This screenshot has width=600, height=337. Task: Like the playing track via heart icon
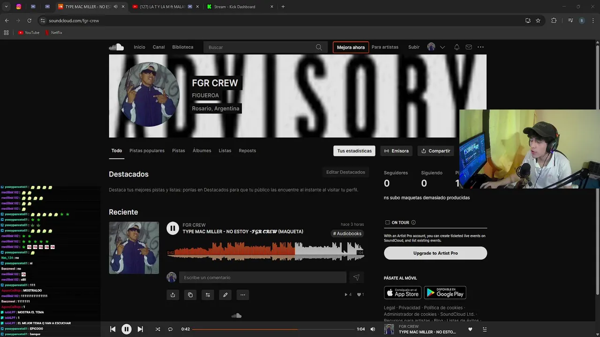coord(470,329)
